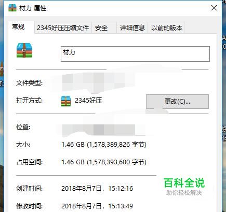This screenshot has height=212, width=226.
Task: Click the 位置 label
Action: 23,127
